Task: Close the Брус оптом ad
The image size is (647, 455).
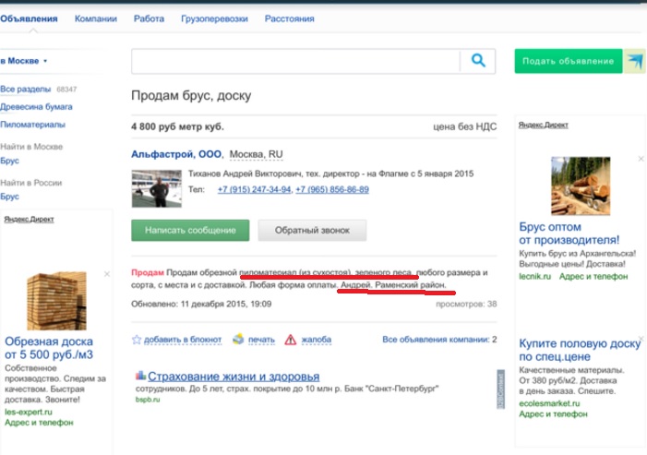Action: pyautogui.click(x=641, y=159)
